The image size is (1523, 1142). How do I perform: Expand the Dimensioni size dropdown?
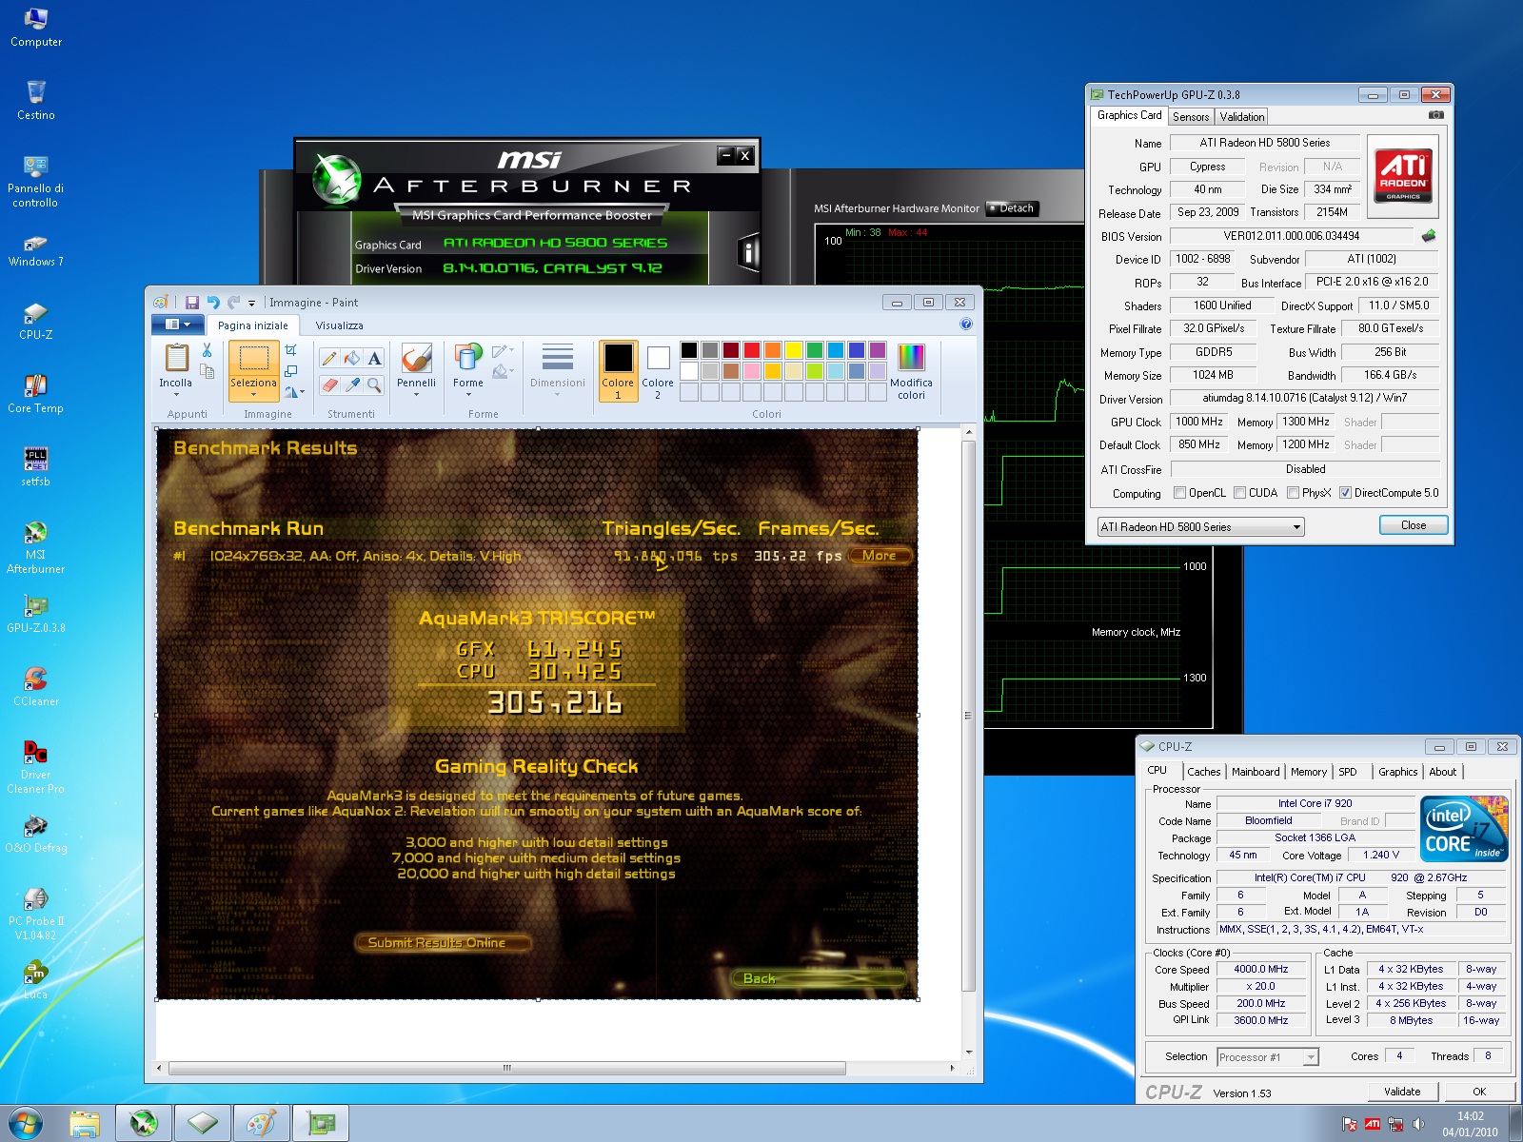tap(558, 394)
